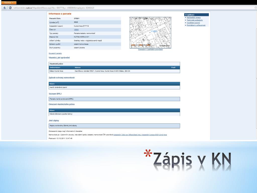This screenshot has width=257, height=193.
Task: Click the Město Kutná Hora owner cell
Action: 56,71
